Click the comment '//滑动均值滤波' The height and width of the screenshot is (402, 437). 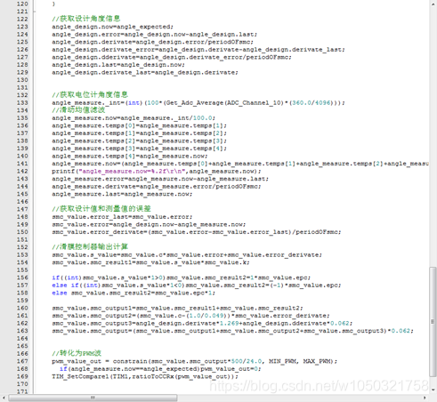coord(78,110)
